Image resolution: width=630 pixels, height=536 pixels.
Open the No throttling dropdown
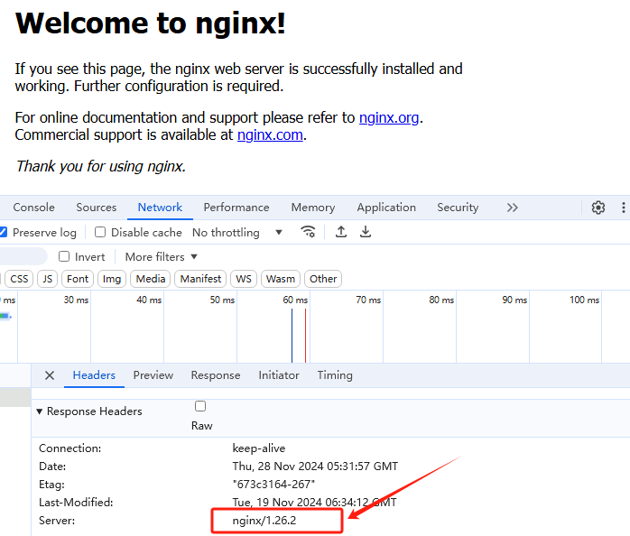tap(237, 232)
